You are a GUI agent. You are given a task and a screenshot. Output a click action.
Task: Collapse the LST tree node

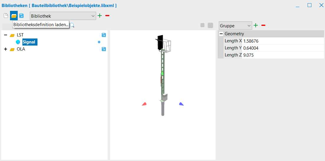coord(6,35)
